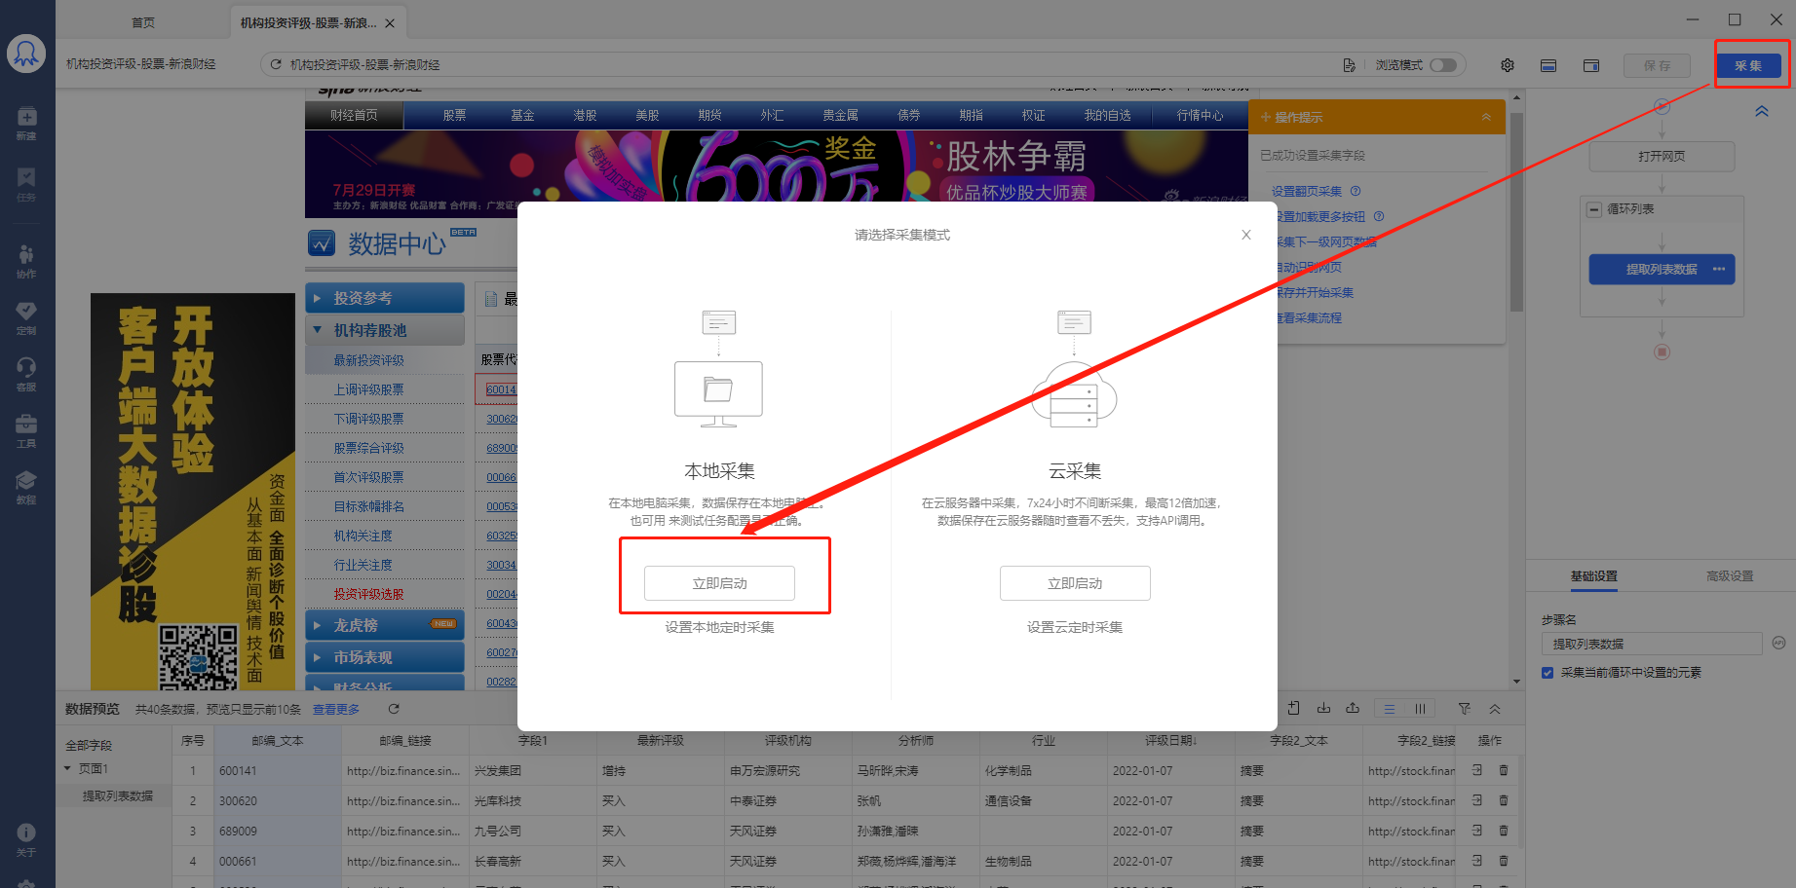Click the workflow start node icon

pos(1662,105)
